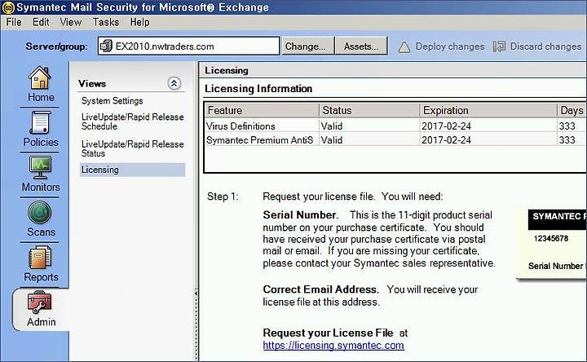Open the Admin toolbox icon
587x362 pixels.
click(39, 302)
